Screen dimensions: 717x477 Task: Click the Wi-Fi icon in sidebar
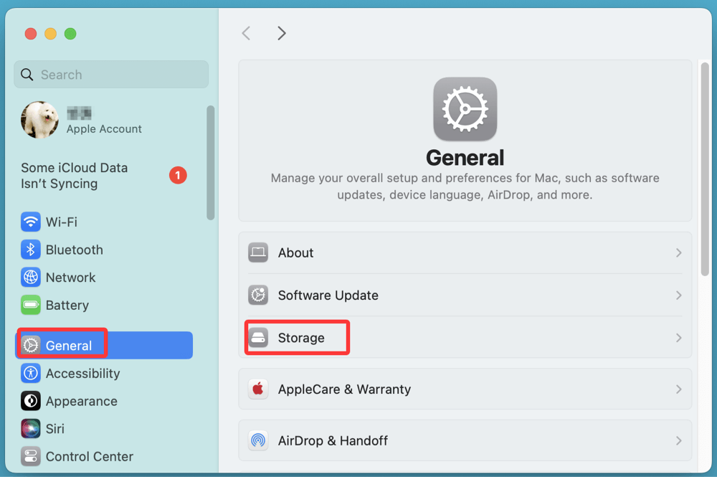click(x=30, y=222)
